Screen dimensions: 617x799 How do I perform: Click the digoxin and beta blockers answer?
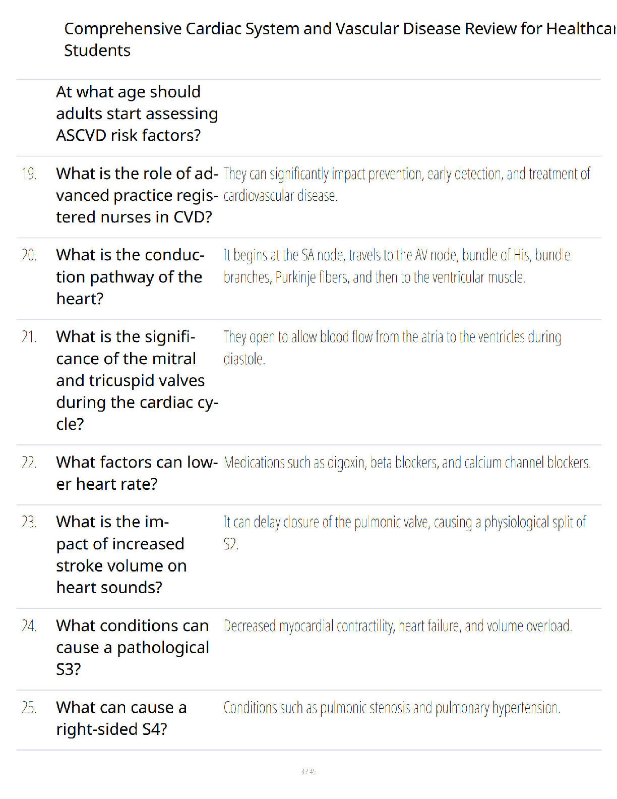pyautogui.click(x=407, y=462)
